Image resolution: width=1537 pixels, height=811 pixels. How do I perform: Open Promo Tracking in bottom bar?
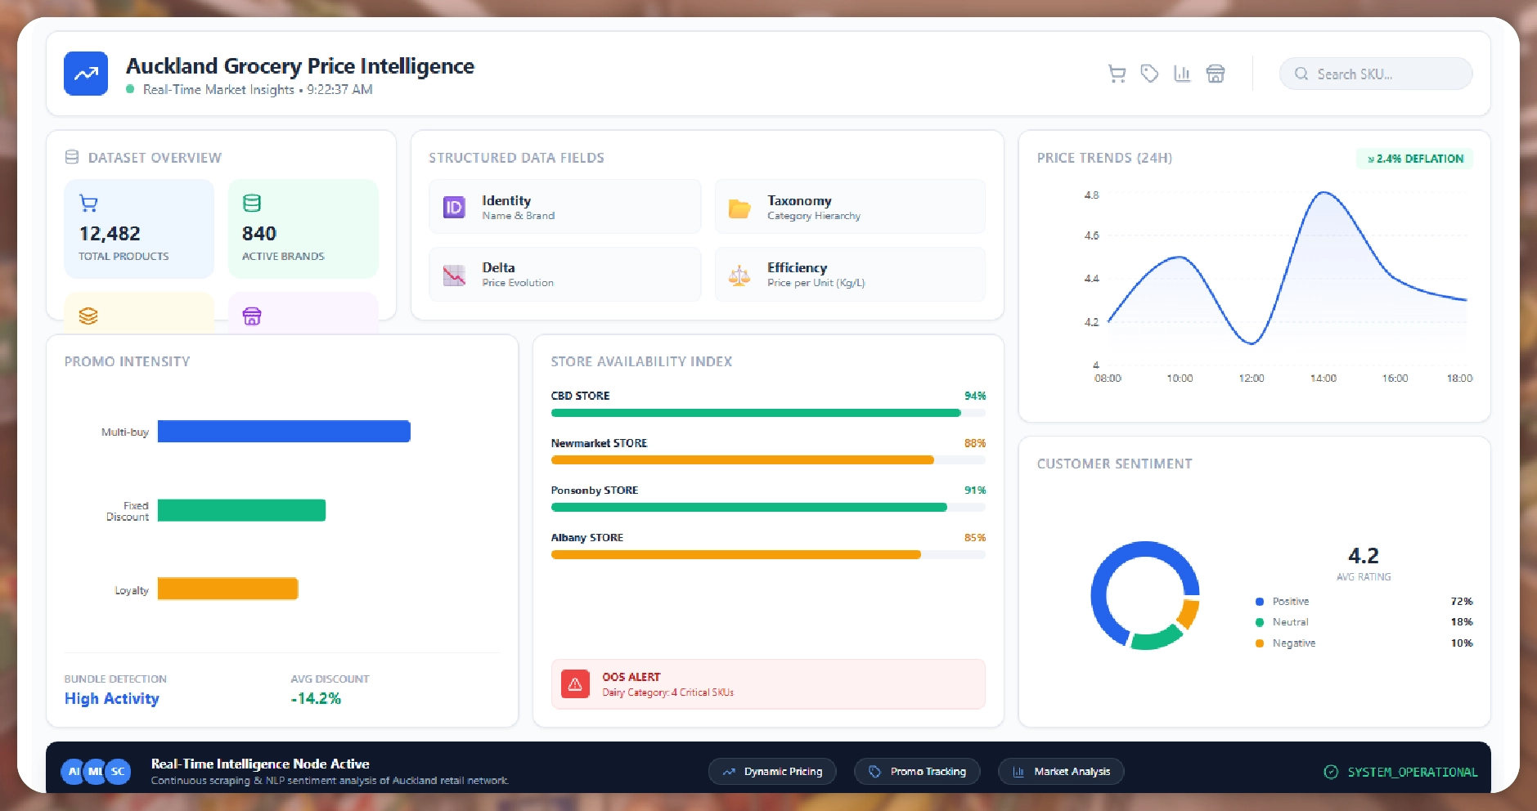[x=917, y=772]
